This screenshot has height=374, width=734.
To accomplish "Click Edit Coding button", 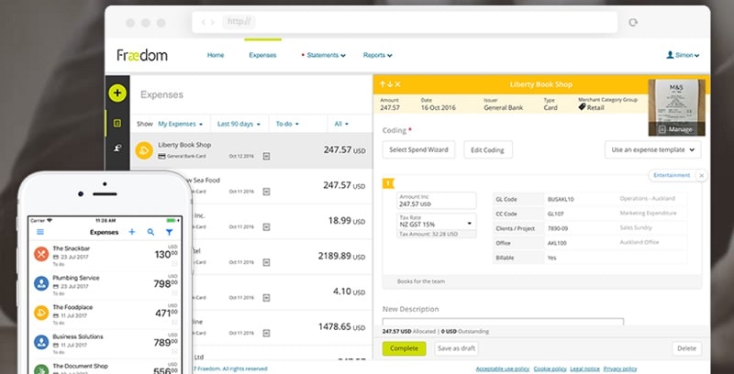I will tap(488, 150).
